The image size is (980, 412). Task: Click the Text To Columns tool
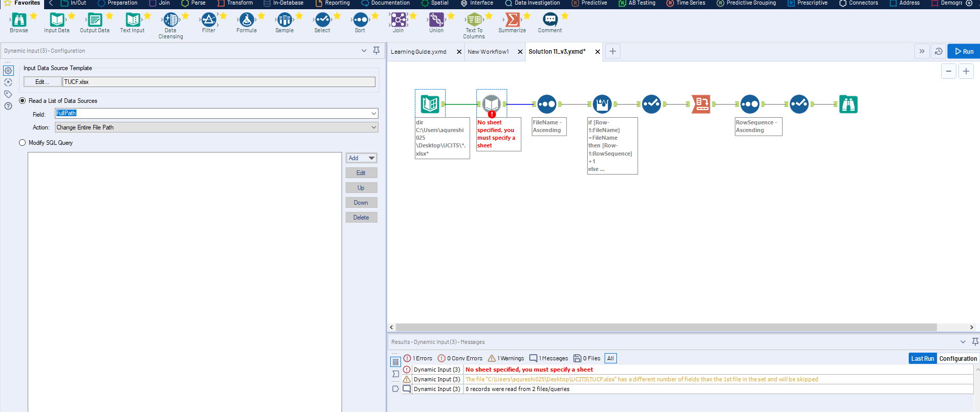tap(474, 20)
